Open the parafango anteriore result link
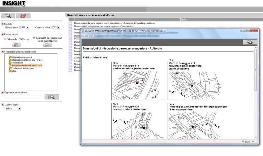 (114, 23)
